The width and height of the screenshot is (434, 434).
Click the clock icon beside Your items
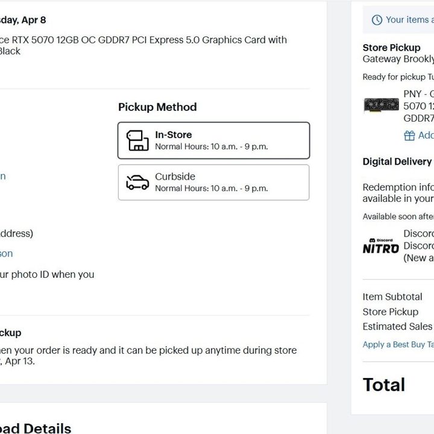[x=377, y=20]
